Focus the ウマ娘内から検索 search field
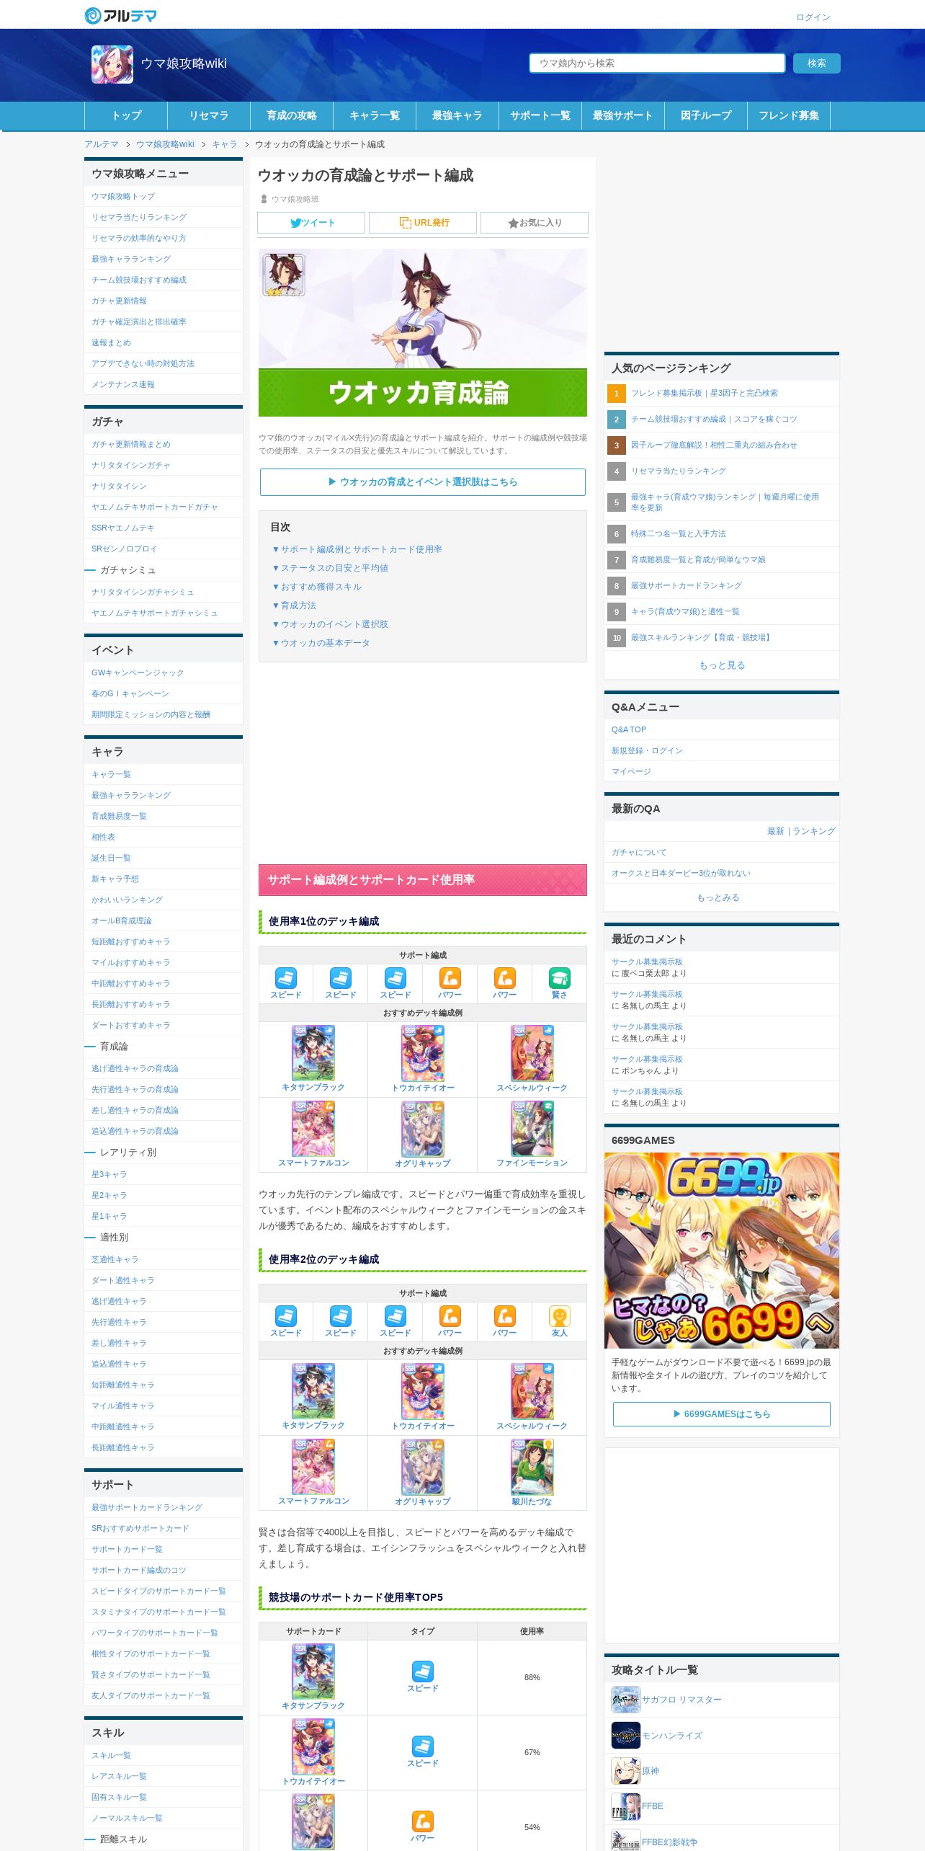The height and width of the screenshot is (1851, 925). (657, 63)
